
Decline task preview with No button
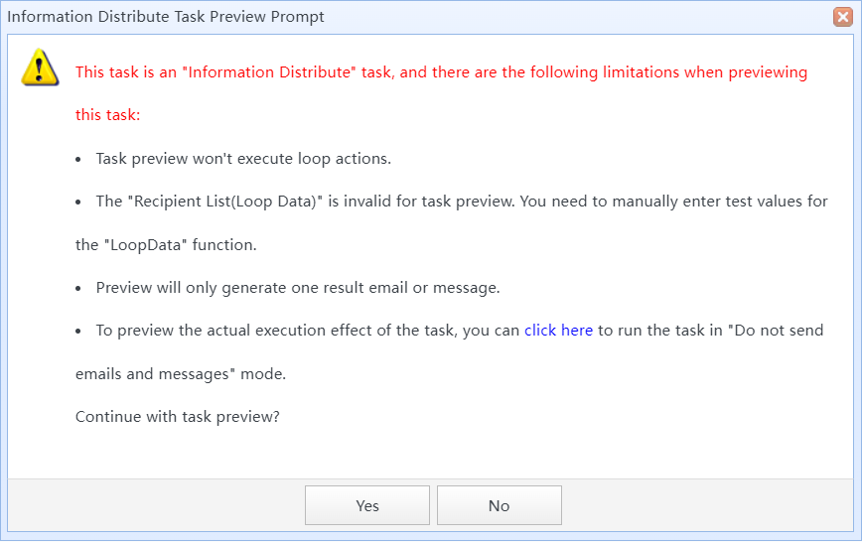pyautogui.click(x=500, y=505)
